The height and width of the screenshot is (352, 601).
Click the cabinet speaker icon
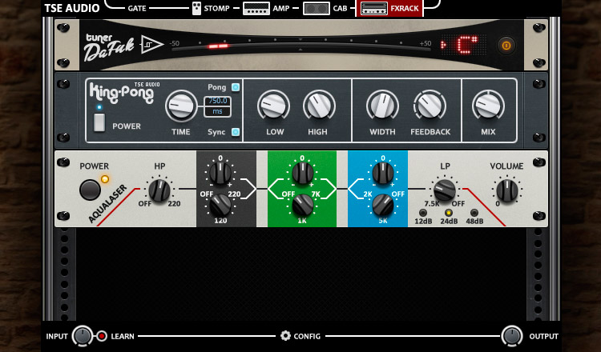(x=317, y=9)
